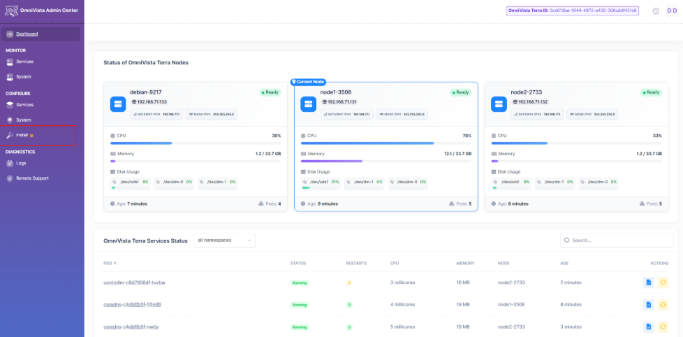Click CPU progress bar of node1-3508
This screenshot has width=683, height=337.
coord(386,143)
